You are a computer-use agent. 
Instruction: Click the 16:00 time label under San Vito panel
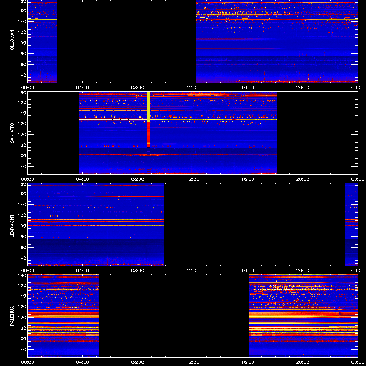pyautogui.click(x=248, y=179)
